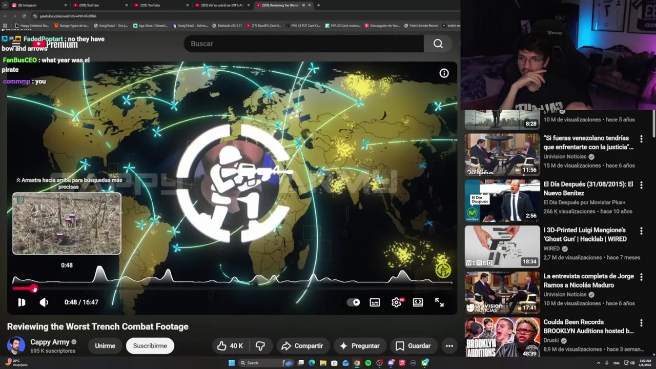This screenshot has height=369, width=656.
Task: Open File Explorer from taskbar
Action: point(323,363)
